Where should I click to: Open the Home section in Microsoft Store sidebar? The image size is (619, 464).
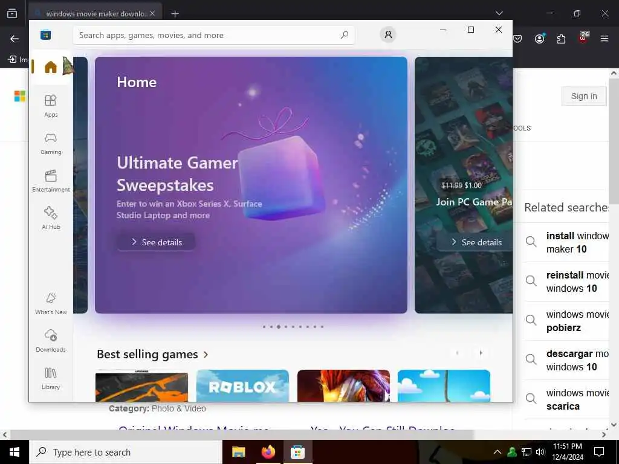[51, 67]
